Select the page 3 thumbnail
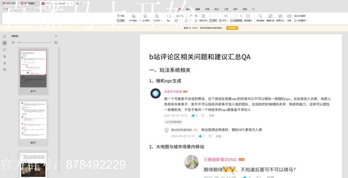 33,165
